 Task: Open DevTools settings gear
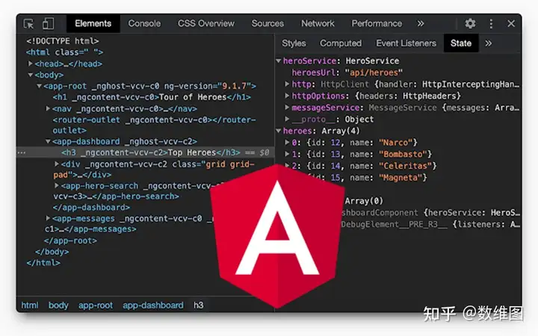(470, 24)
